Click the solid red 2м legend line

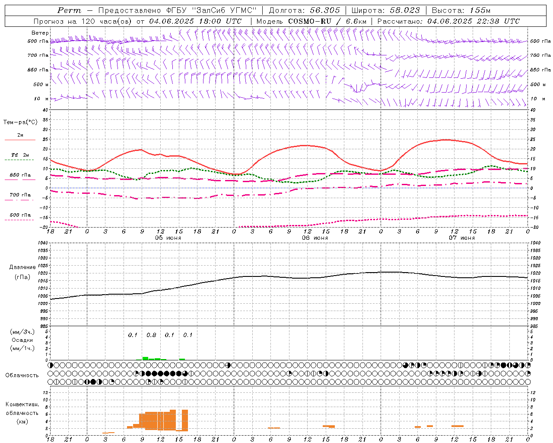pyautogui.click(x=20, y=140)
